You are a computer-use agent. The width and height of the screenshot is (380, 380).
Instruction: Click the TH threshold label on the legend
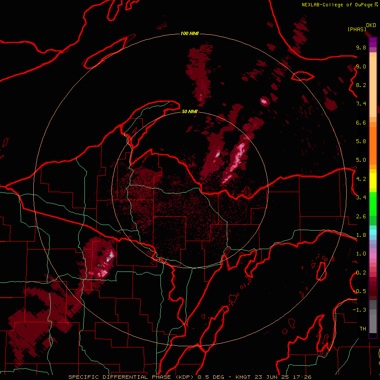tap(363, 328)
